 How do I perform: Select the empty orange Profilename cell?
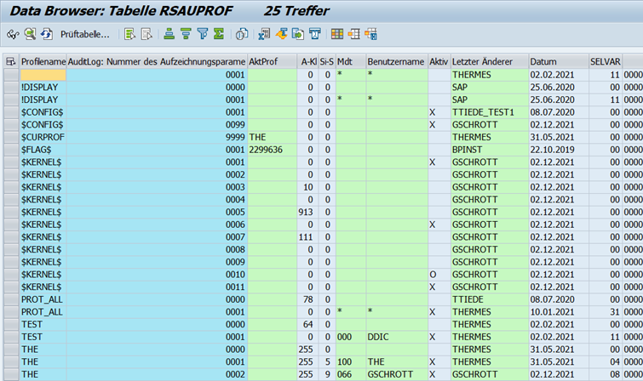[x=43, y=76]
